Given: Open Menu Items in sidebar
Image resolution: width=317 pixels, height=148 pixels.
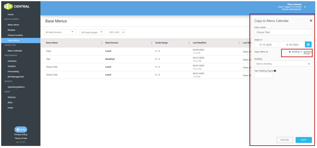Looking at the screenshot, I should click(13, 25).
